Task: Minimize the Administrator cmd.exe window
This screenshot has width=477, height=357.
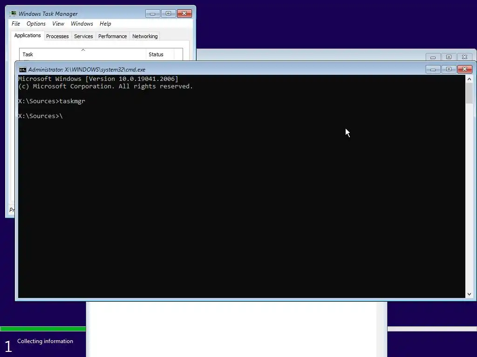Action: (x=433, y=70)
